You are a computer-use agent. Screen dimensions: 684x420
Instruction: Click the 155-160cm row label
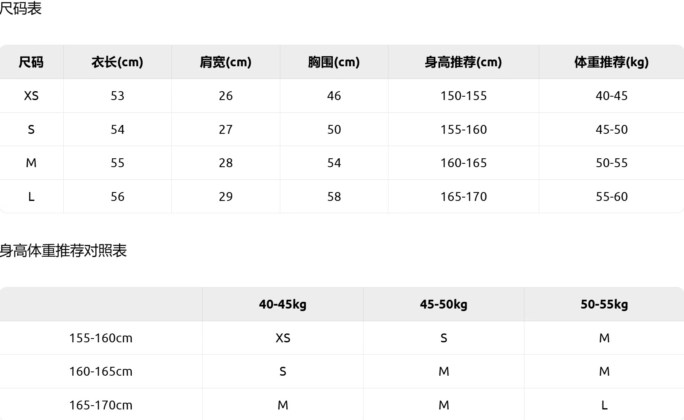coord(101,338)
